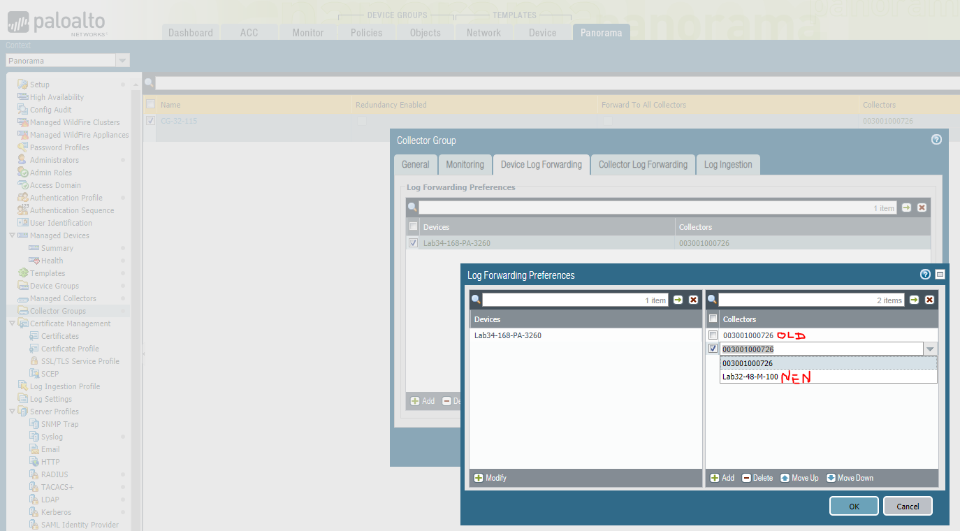960x531 pixels.
Task: Click Modify under the Devices pane
Action: click(x=490, y=478)
